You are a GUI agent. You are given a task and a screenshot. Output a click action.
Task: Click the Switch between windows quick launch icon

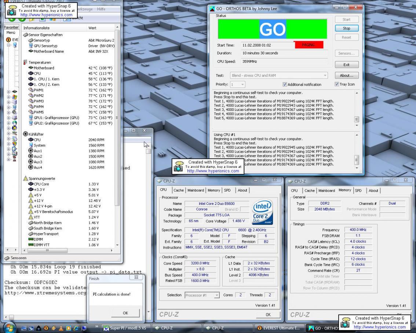coord(31,328)
